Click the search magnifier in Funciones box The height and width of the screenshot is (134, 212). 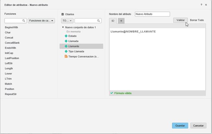point(24,21)
